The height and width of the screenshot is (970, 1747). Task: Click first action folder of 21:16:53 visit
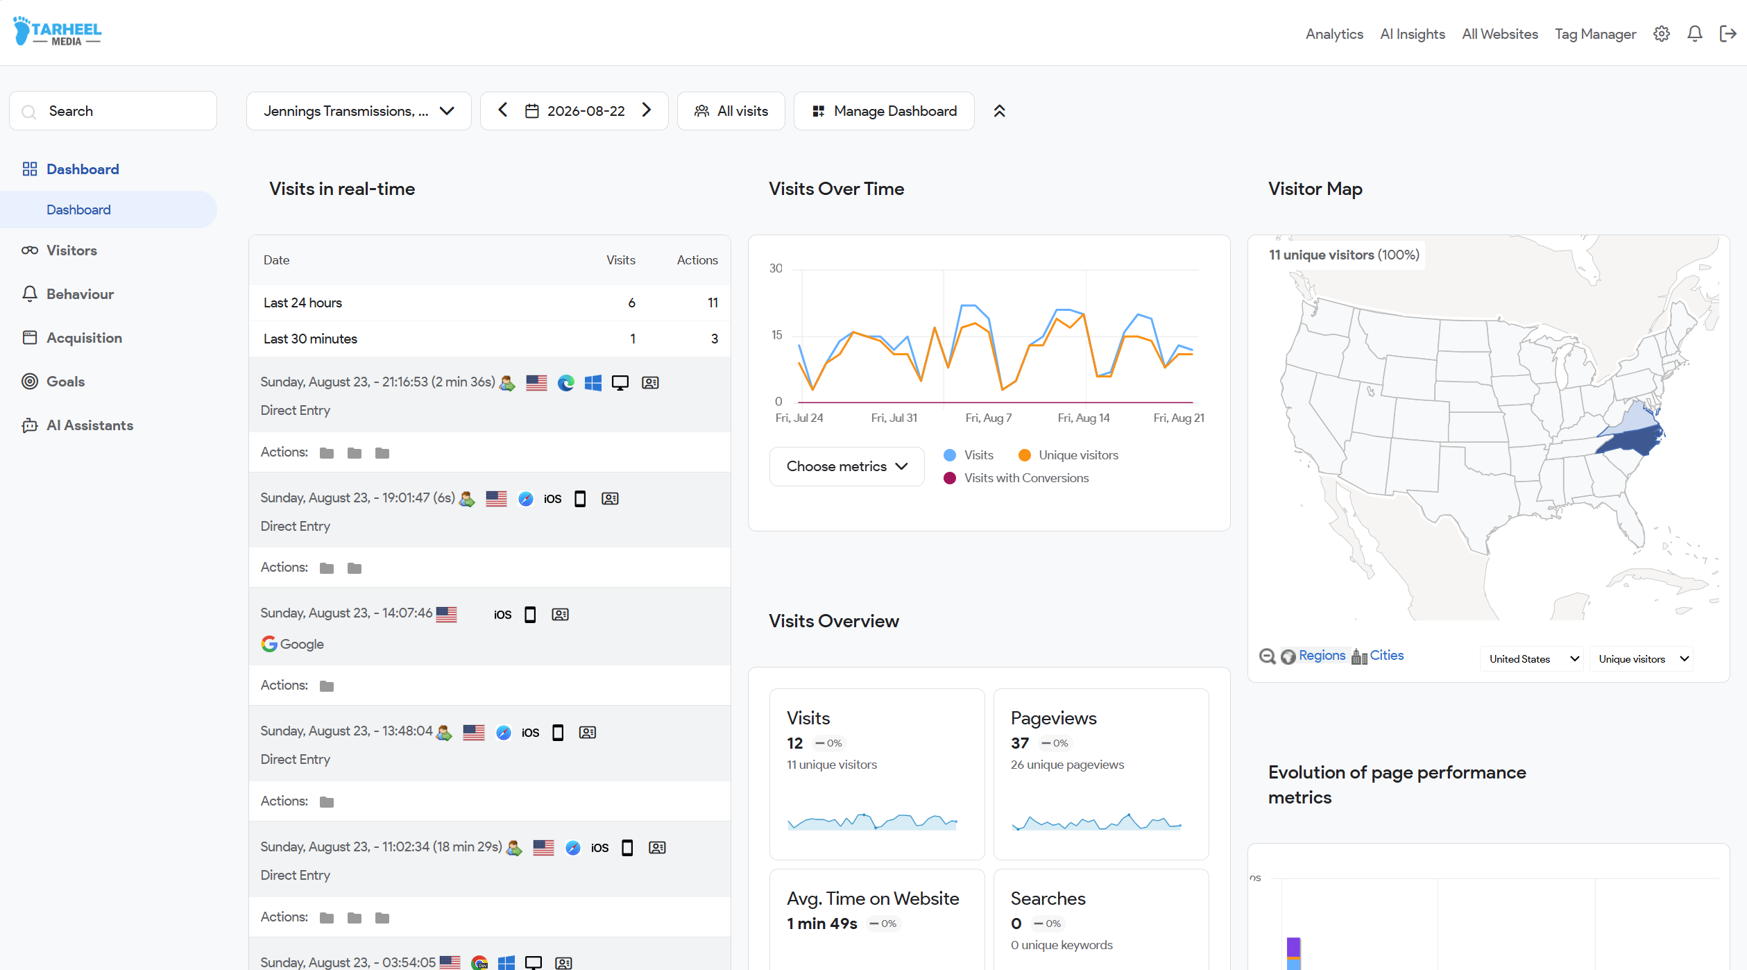tap(327, 453)
